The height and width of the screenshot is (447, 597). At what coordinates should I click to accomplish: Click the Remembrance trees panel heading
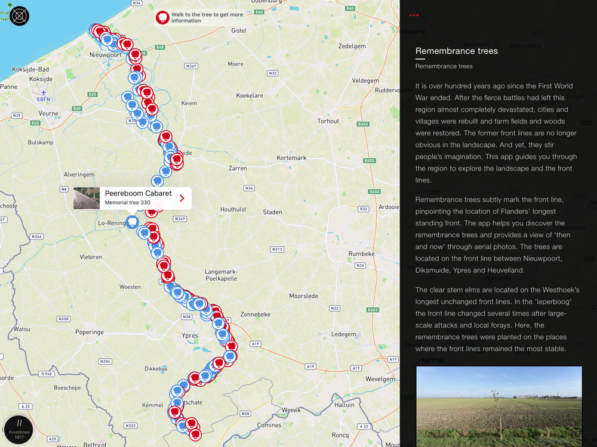tap(457, 51)
